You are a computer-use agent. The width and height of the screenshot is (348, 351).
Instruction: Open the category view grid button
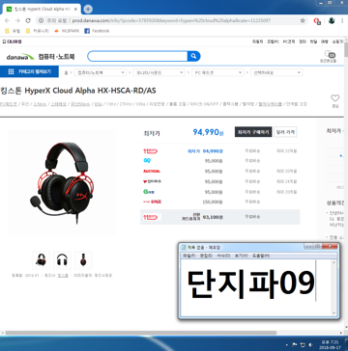[29, 71]
